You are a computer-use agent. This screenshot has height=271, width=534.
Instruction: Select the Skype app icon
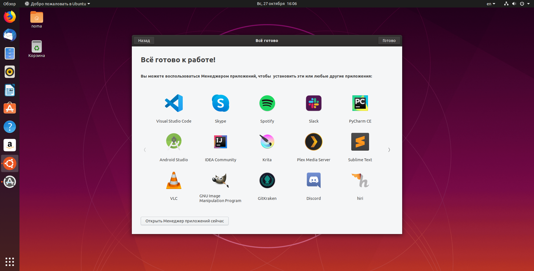(x=221, y=103)
